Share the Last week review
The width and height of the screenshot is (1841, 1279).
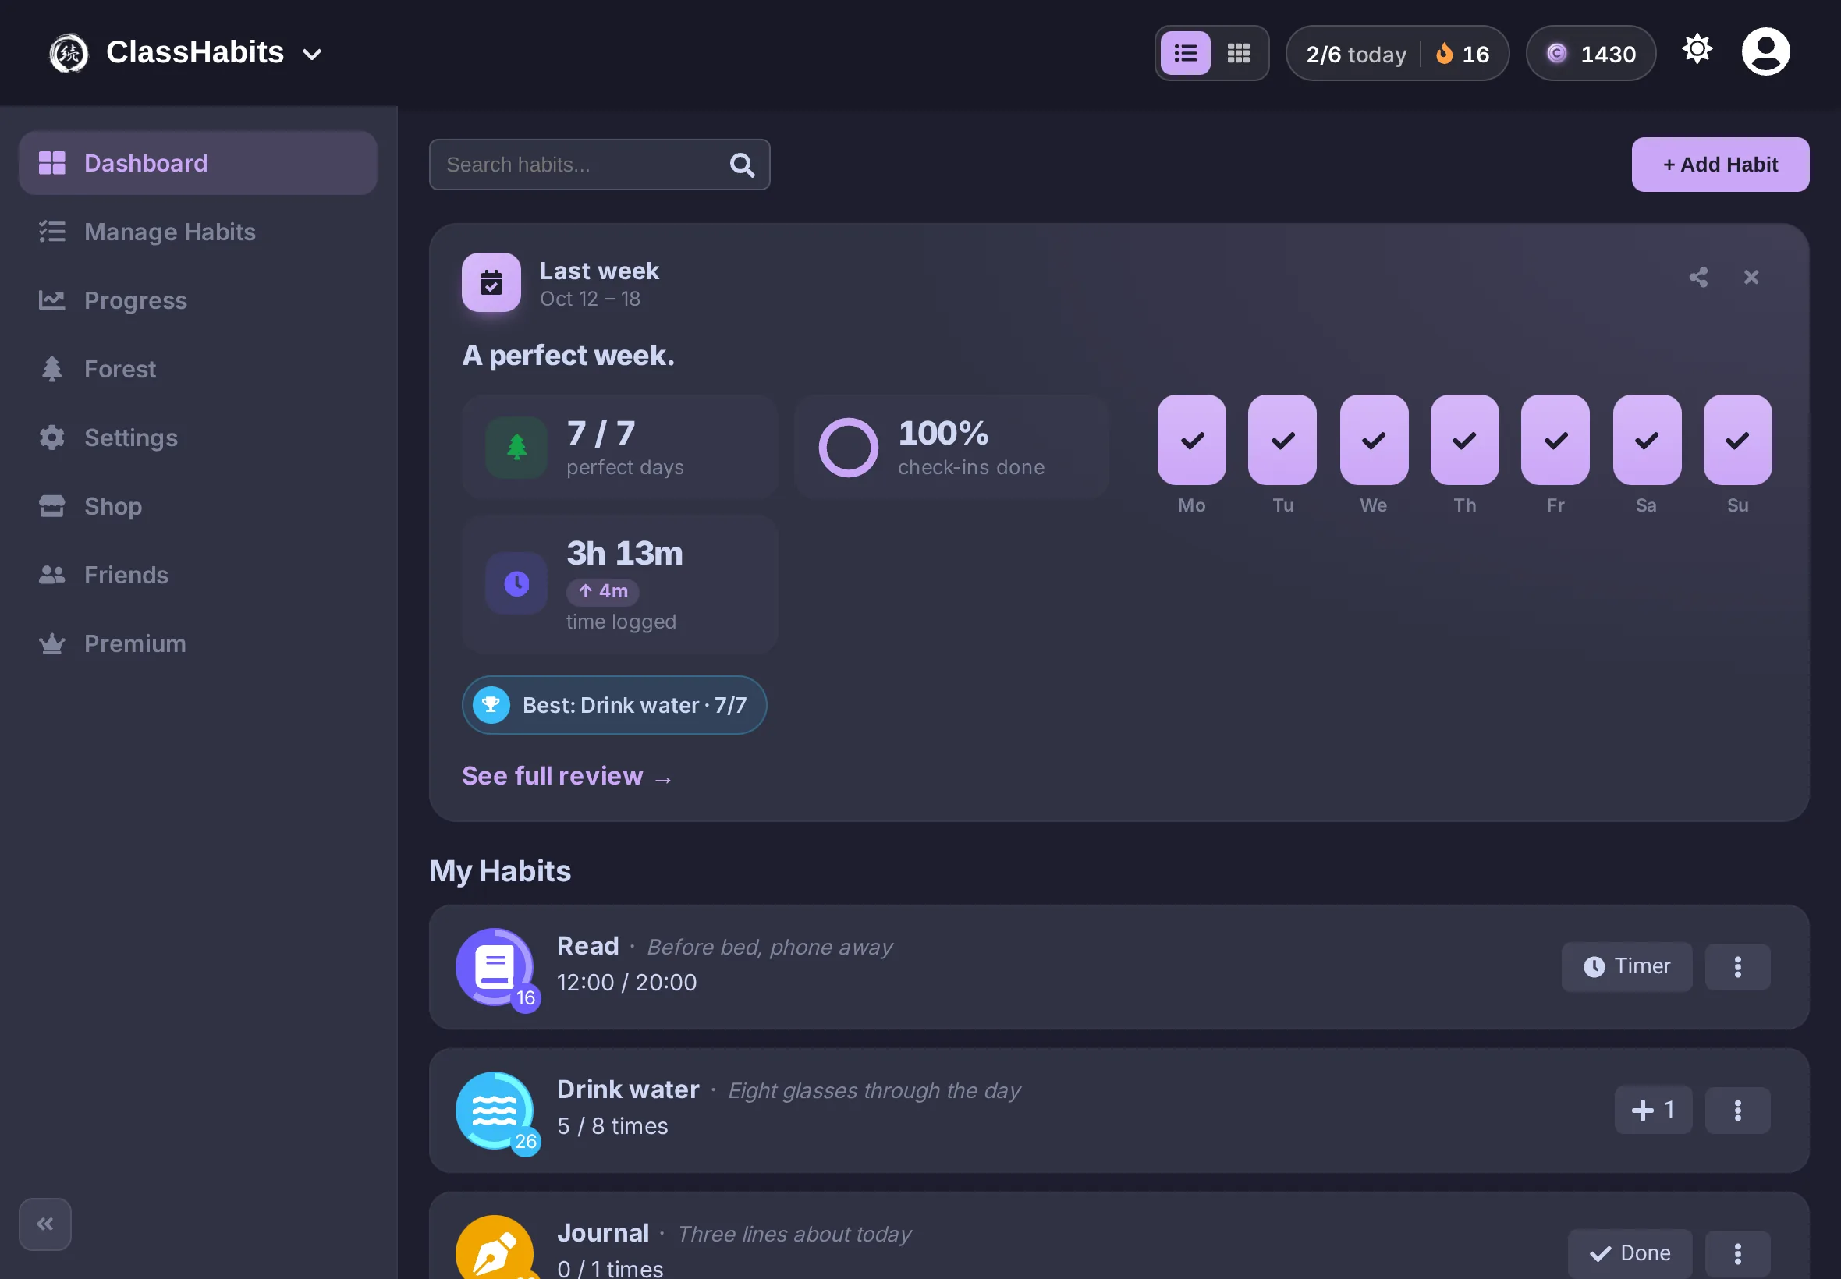pos(1697,278)
